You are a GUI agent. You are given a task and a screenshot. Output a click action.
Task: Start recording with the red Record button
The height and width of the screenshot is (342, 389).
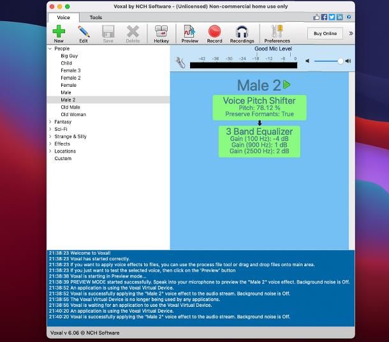pos(215,34)
